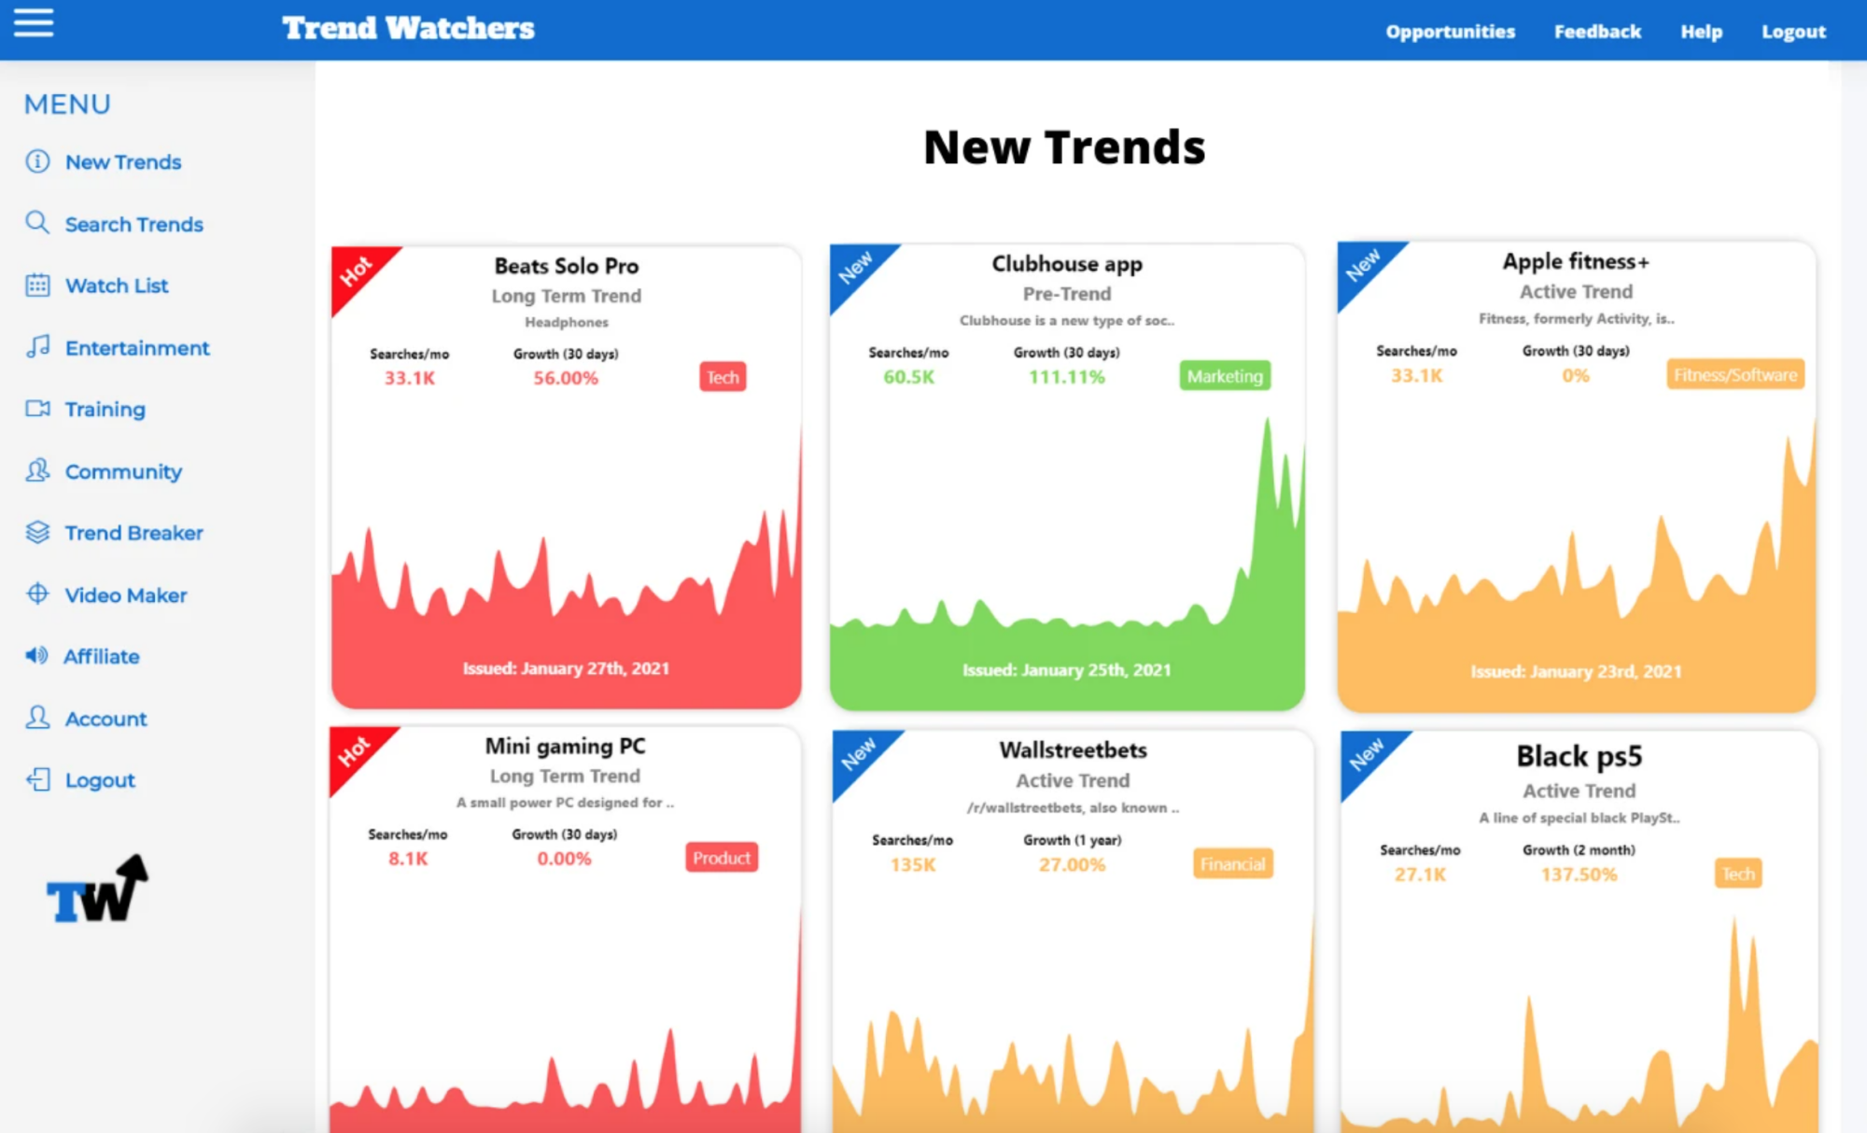
Task: Click the Training video camera icon
Action: pos(37,409)
